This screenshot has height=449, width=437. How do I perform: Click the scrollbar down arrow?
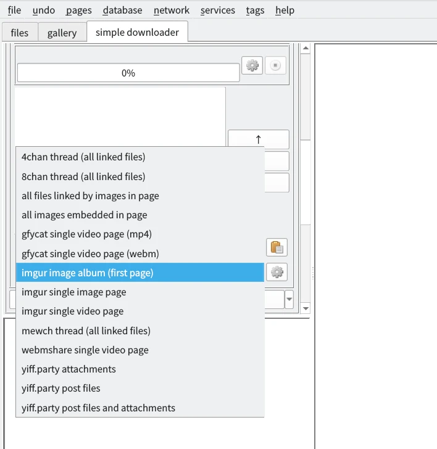[x=306, y=308]
